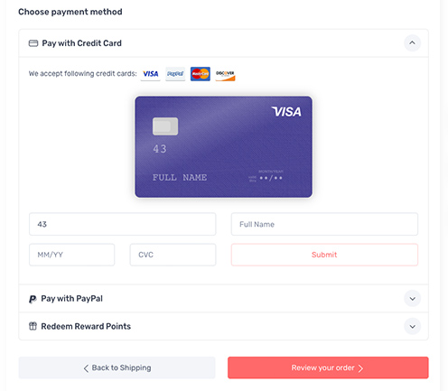Viewport: 448px width, 391px height.
Task: Click the credit card icon beside Pay with Credit Card
Action: 33,43
